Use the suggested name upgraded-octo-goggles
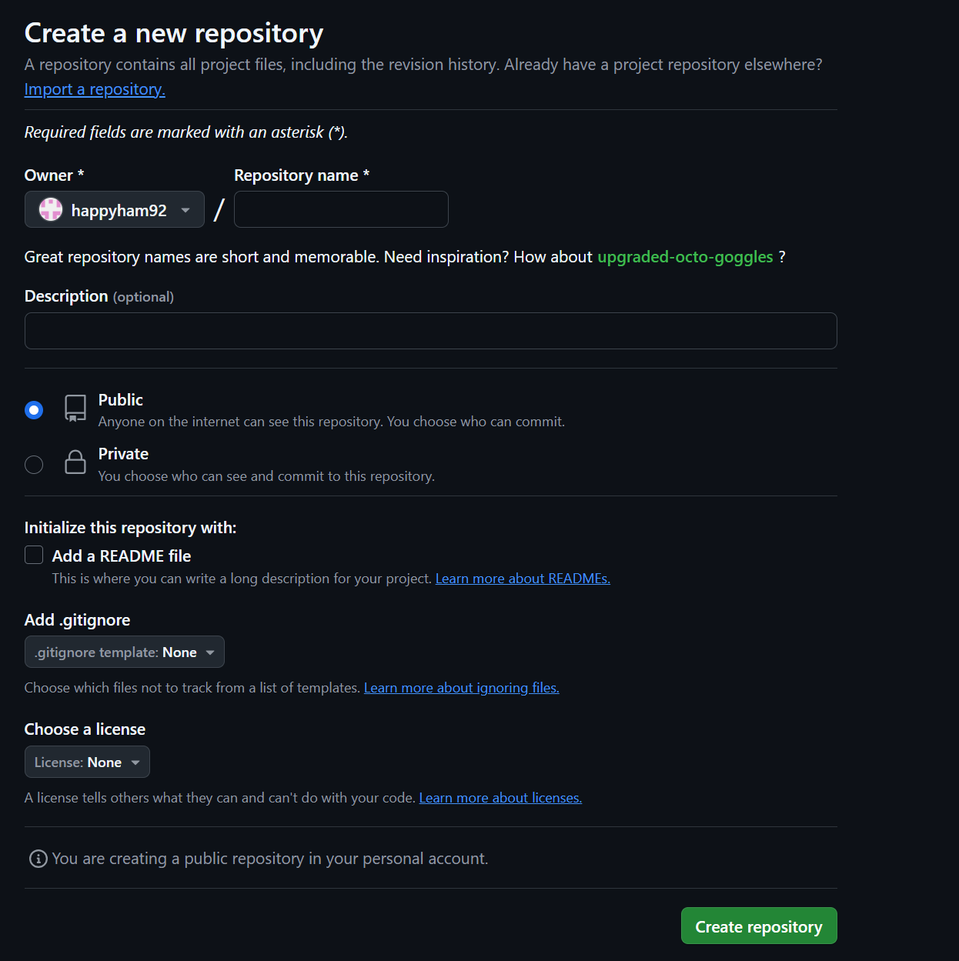The height and width of the screenshot is (961, 959). pos(685,257)
